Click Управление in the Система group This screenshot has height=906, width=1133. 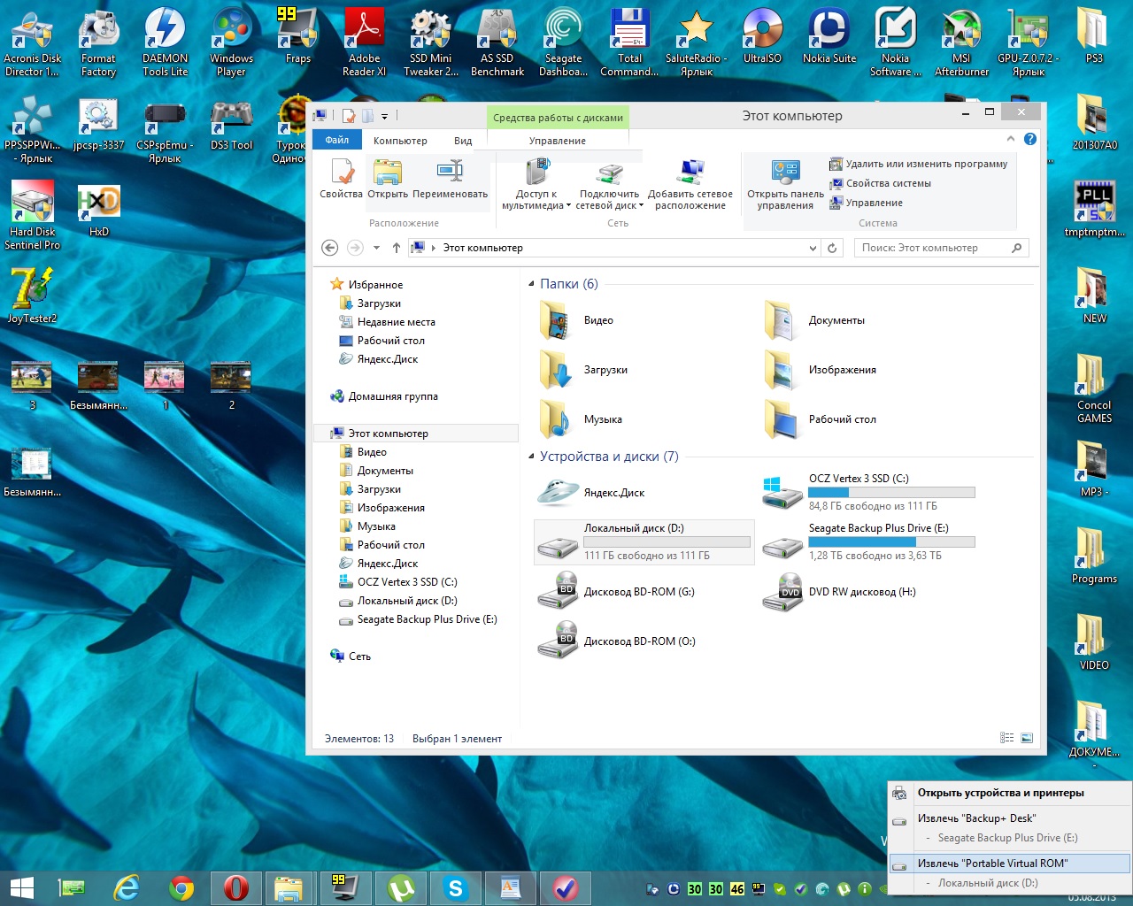click(x=866, y=203)
